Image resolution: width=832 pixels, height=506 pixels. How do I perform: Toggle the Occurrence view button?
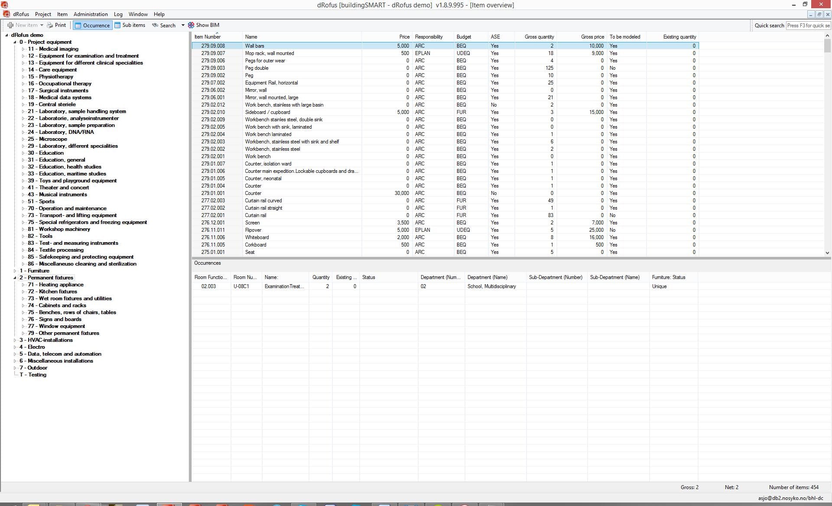pyautogui.click(x=92, y=25)
